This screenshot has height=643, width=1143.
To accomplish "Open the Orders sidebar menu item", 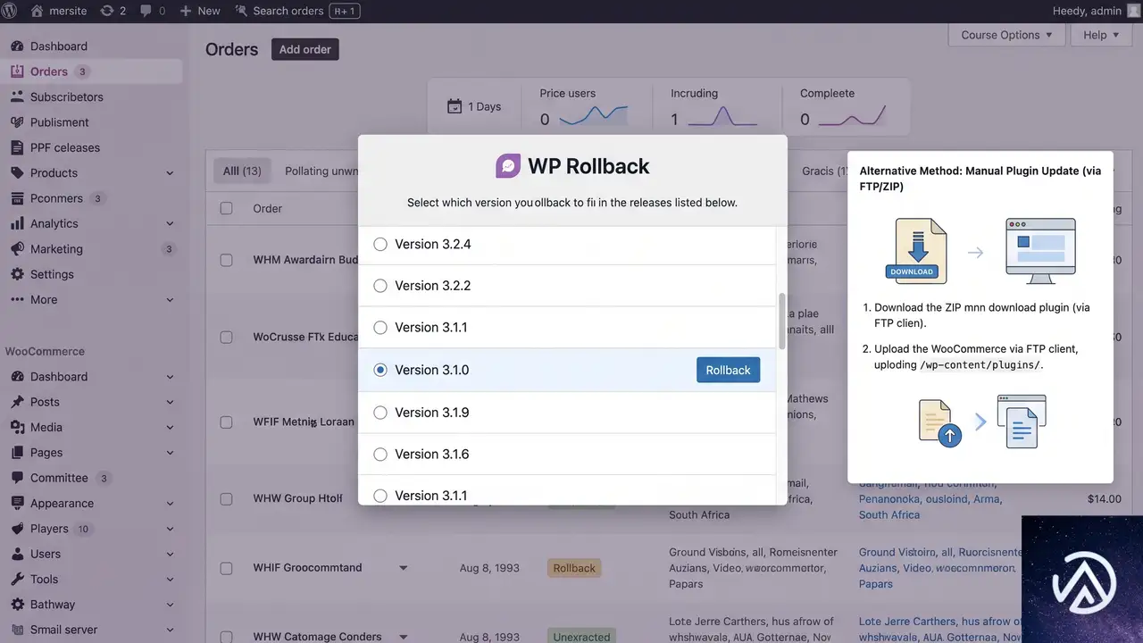I will pos(93,71).
